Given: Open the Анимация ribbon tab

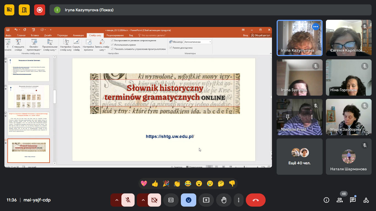Looking at the screenshot, I should pyautogui.click(x=78, y=35).
